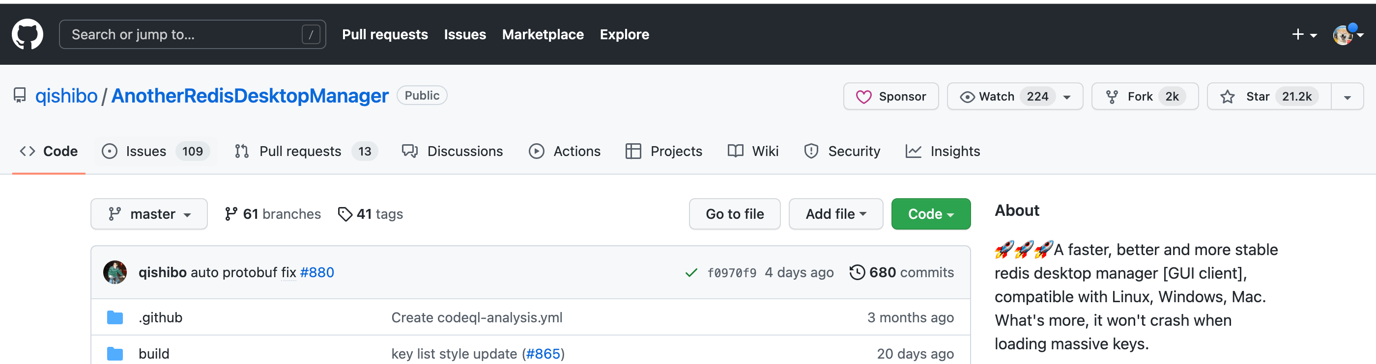Image resolution: width=1376 pixels, height=364 pixels.
Task: Click the Go to file button
Action: pos(735,214)
